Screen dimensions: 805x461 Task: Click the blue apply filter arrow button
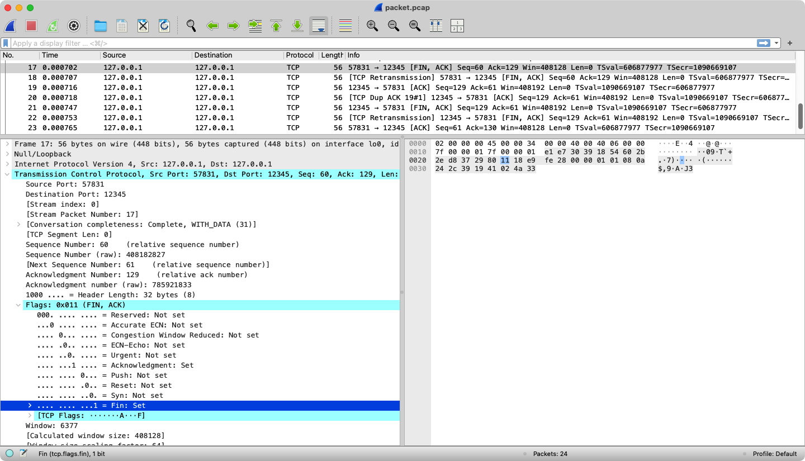click(x=763, y=43)
